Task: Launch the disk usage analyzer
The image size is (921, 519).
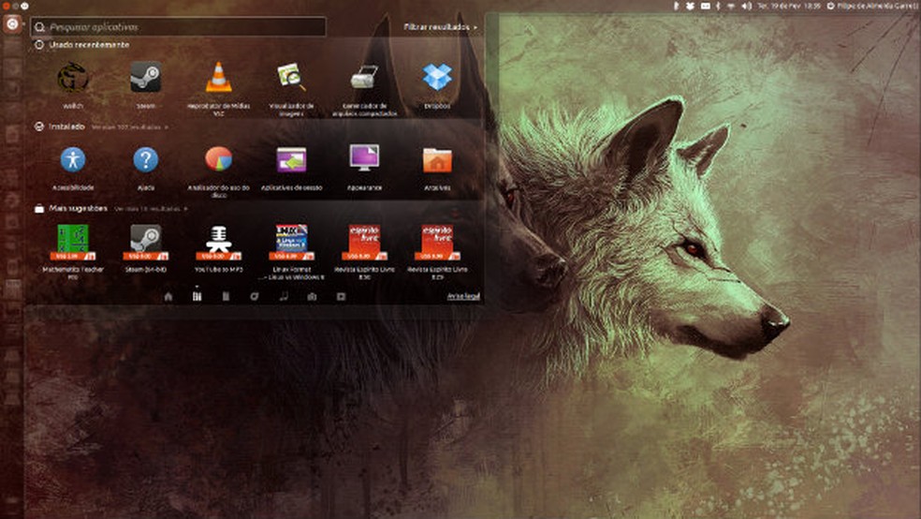Action: (x=218, y=159)
